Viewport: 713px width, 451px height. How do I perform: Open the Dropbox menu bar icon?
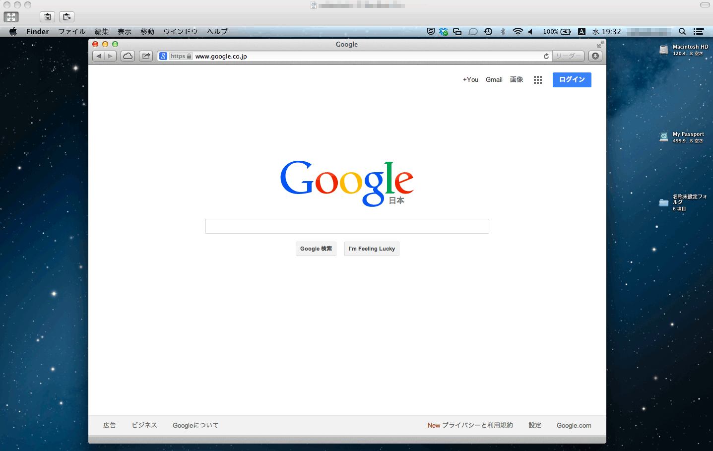[x=444, y=31]
